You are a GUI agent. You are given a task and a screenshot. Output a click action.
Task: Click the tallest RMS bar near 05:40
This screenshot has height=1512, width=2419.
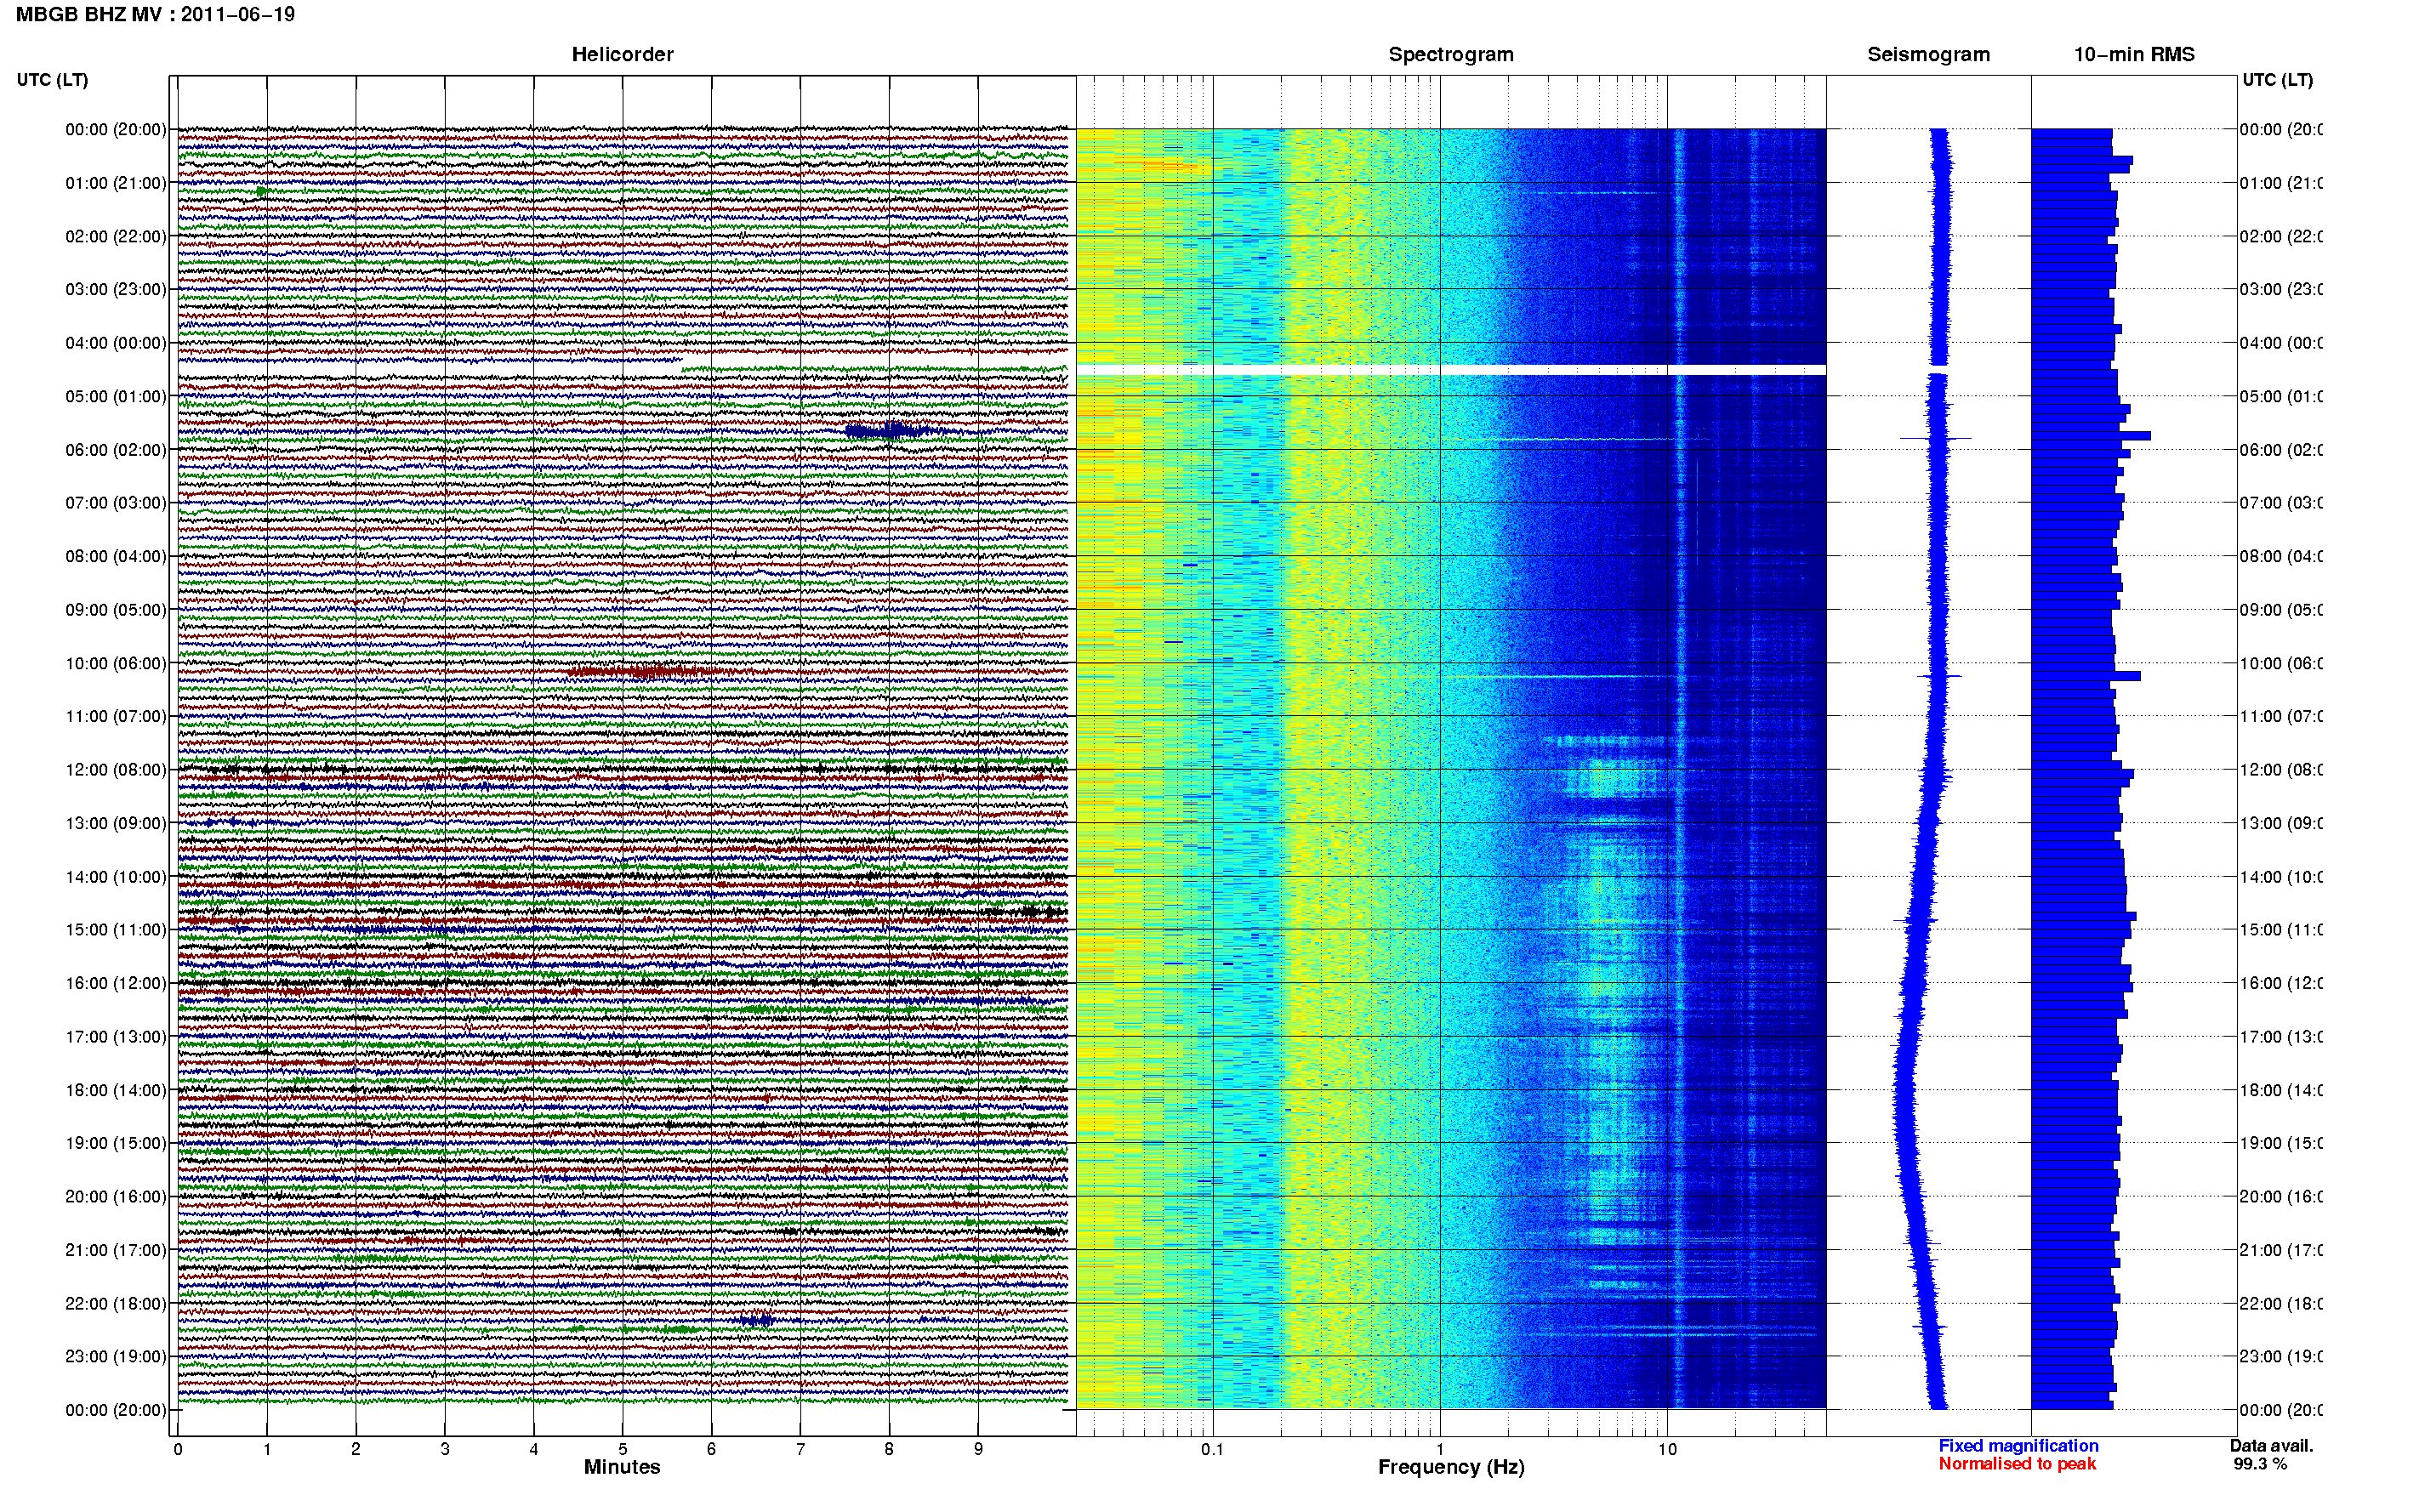(x=2091, y=436)
